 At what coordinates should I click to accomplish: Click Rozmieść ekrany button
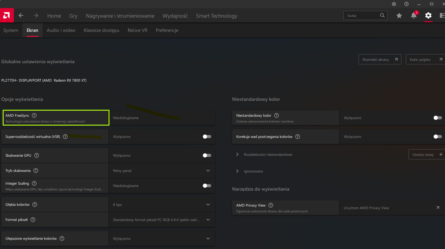point(380,59)
